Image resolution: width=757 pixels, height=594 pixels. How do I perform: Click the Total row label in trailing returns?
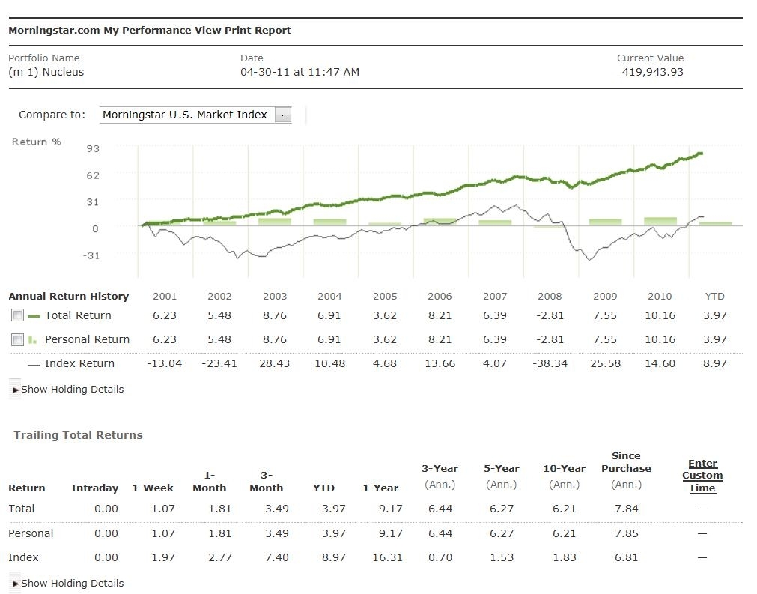pyautogui.click(x=21, y=509)
